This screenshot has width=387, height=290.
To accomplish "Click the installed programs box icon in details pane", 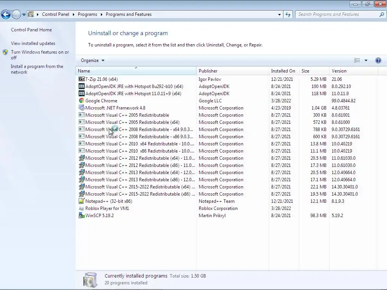I will pos(90,280).
